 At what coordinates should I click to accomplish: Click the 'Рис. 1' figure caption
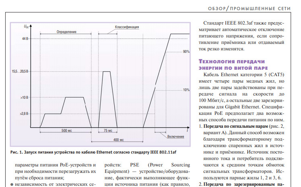click(94, 152)
